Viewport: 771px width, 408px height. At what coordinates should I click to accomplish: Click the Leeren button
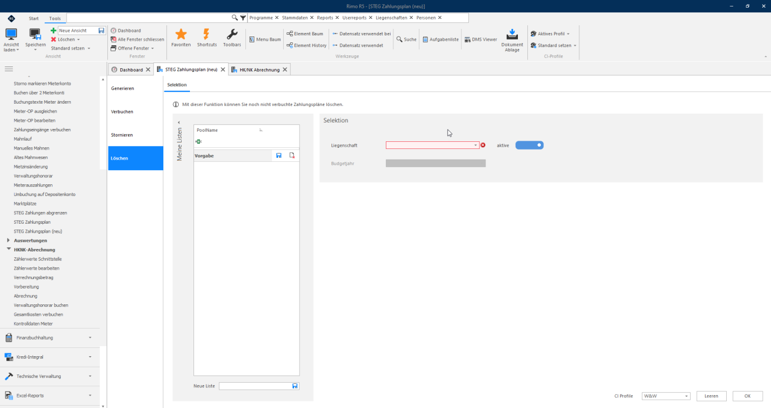click(711, 396)
